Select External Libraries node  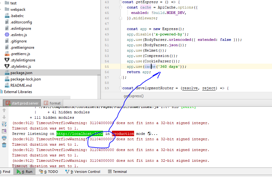click(x=18, y=92)
